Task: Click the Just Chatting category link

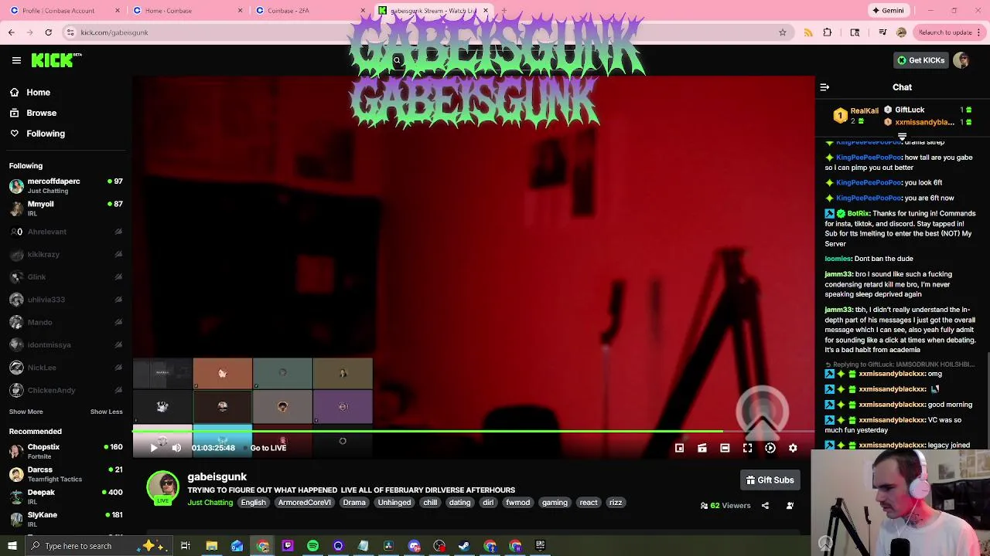Action: tap(210, 503)
